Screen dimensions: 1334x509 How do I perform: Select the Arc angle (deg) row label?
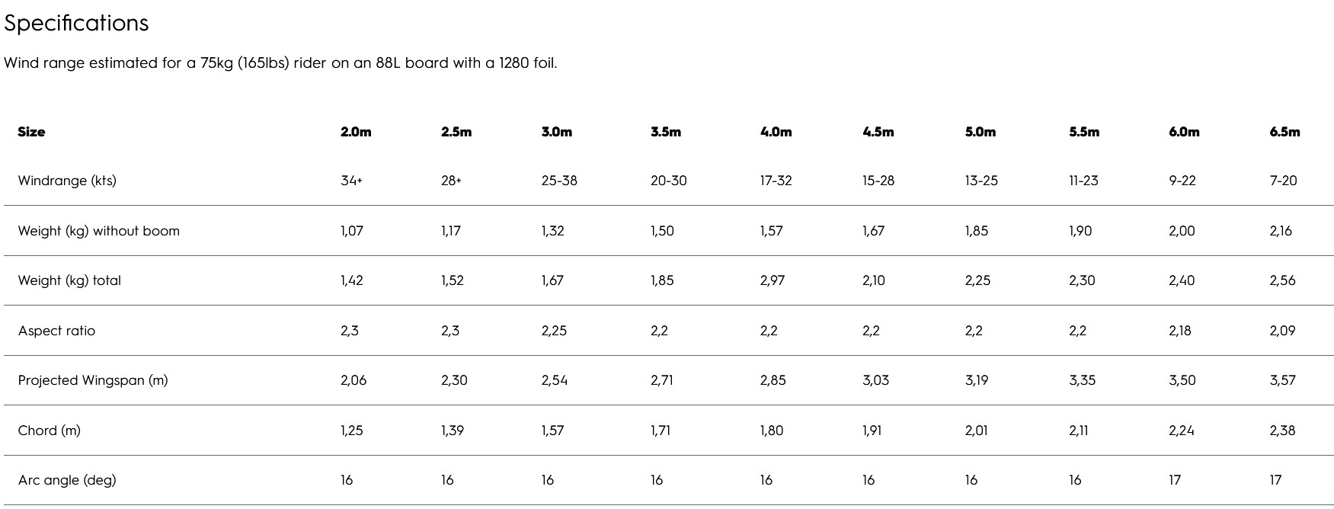click(67, 480)
